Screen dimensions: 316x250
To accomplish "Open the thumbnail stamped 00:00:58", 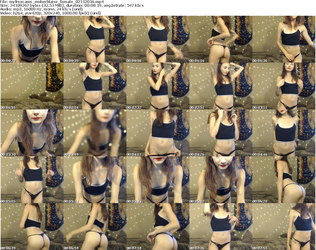I will (x=158, y=39).
